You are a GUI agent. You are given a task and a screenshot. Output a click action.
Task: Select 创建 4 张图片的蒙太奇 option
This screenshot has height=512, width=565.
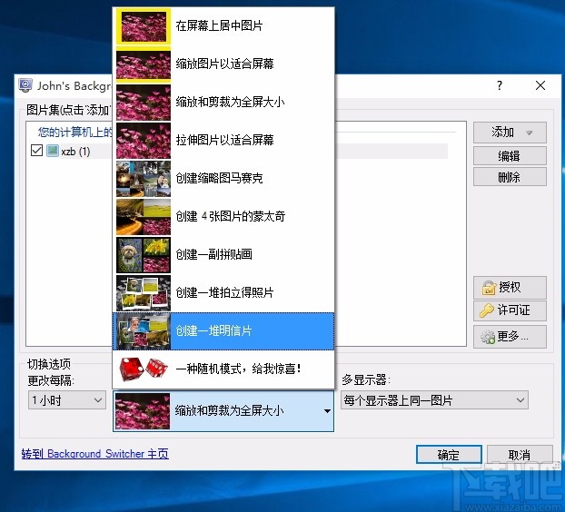click(223, 217)
